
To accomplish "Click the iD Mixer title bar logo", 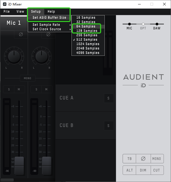I will coord(5,4).
